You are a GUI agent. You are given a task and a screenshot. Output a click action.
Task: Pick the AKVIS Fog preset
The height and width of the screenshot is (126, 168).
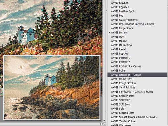coord(117,15)
